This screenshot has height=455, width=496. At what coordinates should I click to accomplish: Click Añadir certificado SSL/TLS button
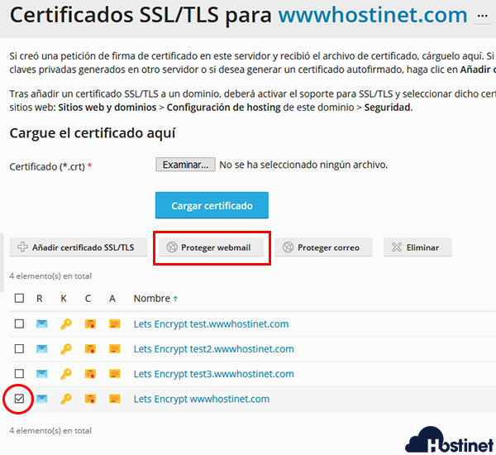point(79,247)
